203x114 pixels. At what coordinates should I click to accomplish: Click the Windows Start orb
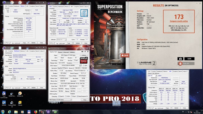[x=3, y=112]
